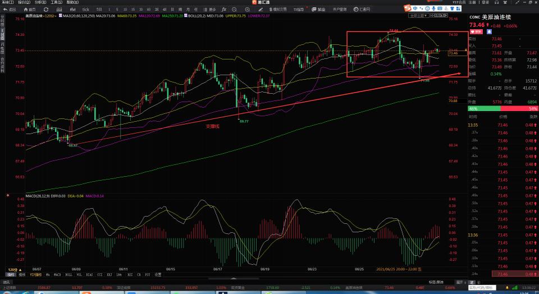Select the pencil drawing tool
Viewport: 539px width, 294px height.
tap(260, 10)
